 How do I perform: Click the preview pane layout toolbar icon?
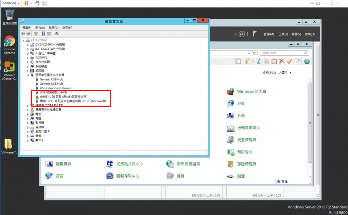[x=238, y=61]
